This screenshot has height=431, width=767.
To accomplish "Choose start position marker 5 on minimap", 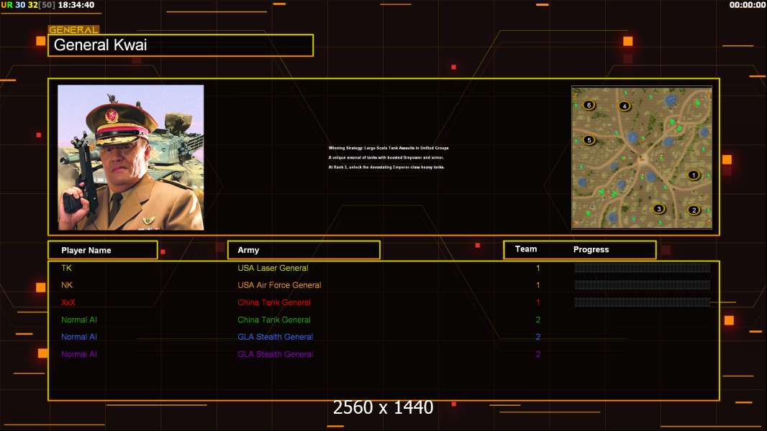I will [589, 140].
